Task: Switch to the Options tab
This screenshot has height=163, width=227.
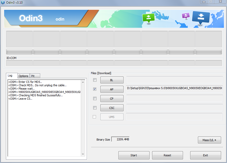Action: click(x=23, y=76)
